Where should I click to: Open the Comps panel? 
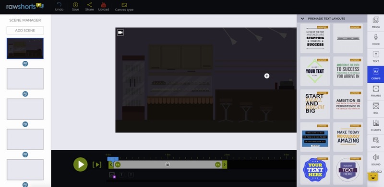coord(376,74)
